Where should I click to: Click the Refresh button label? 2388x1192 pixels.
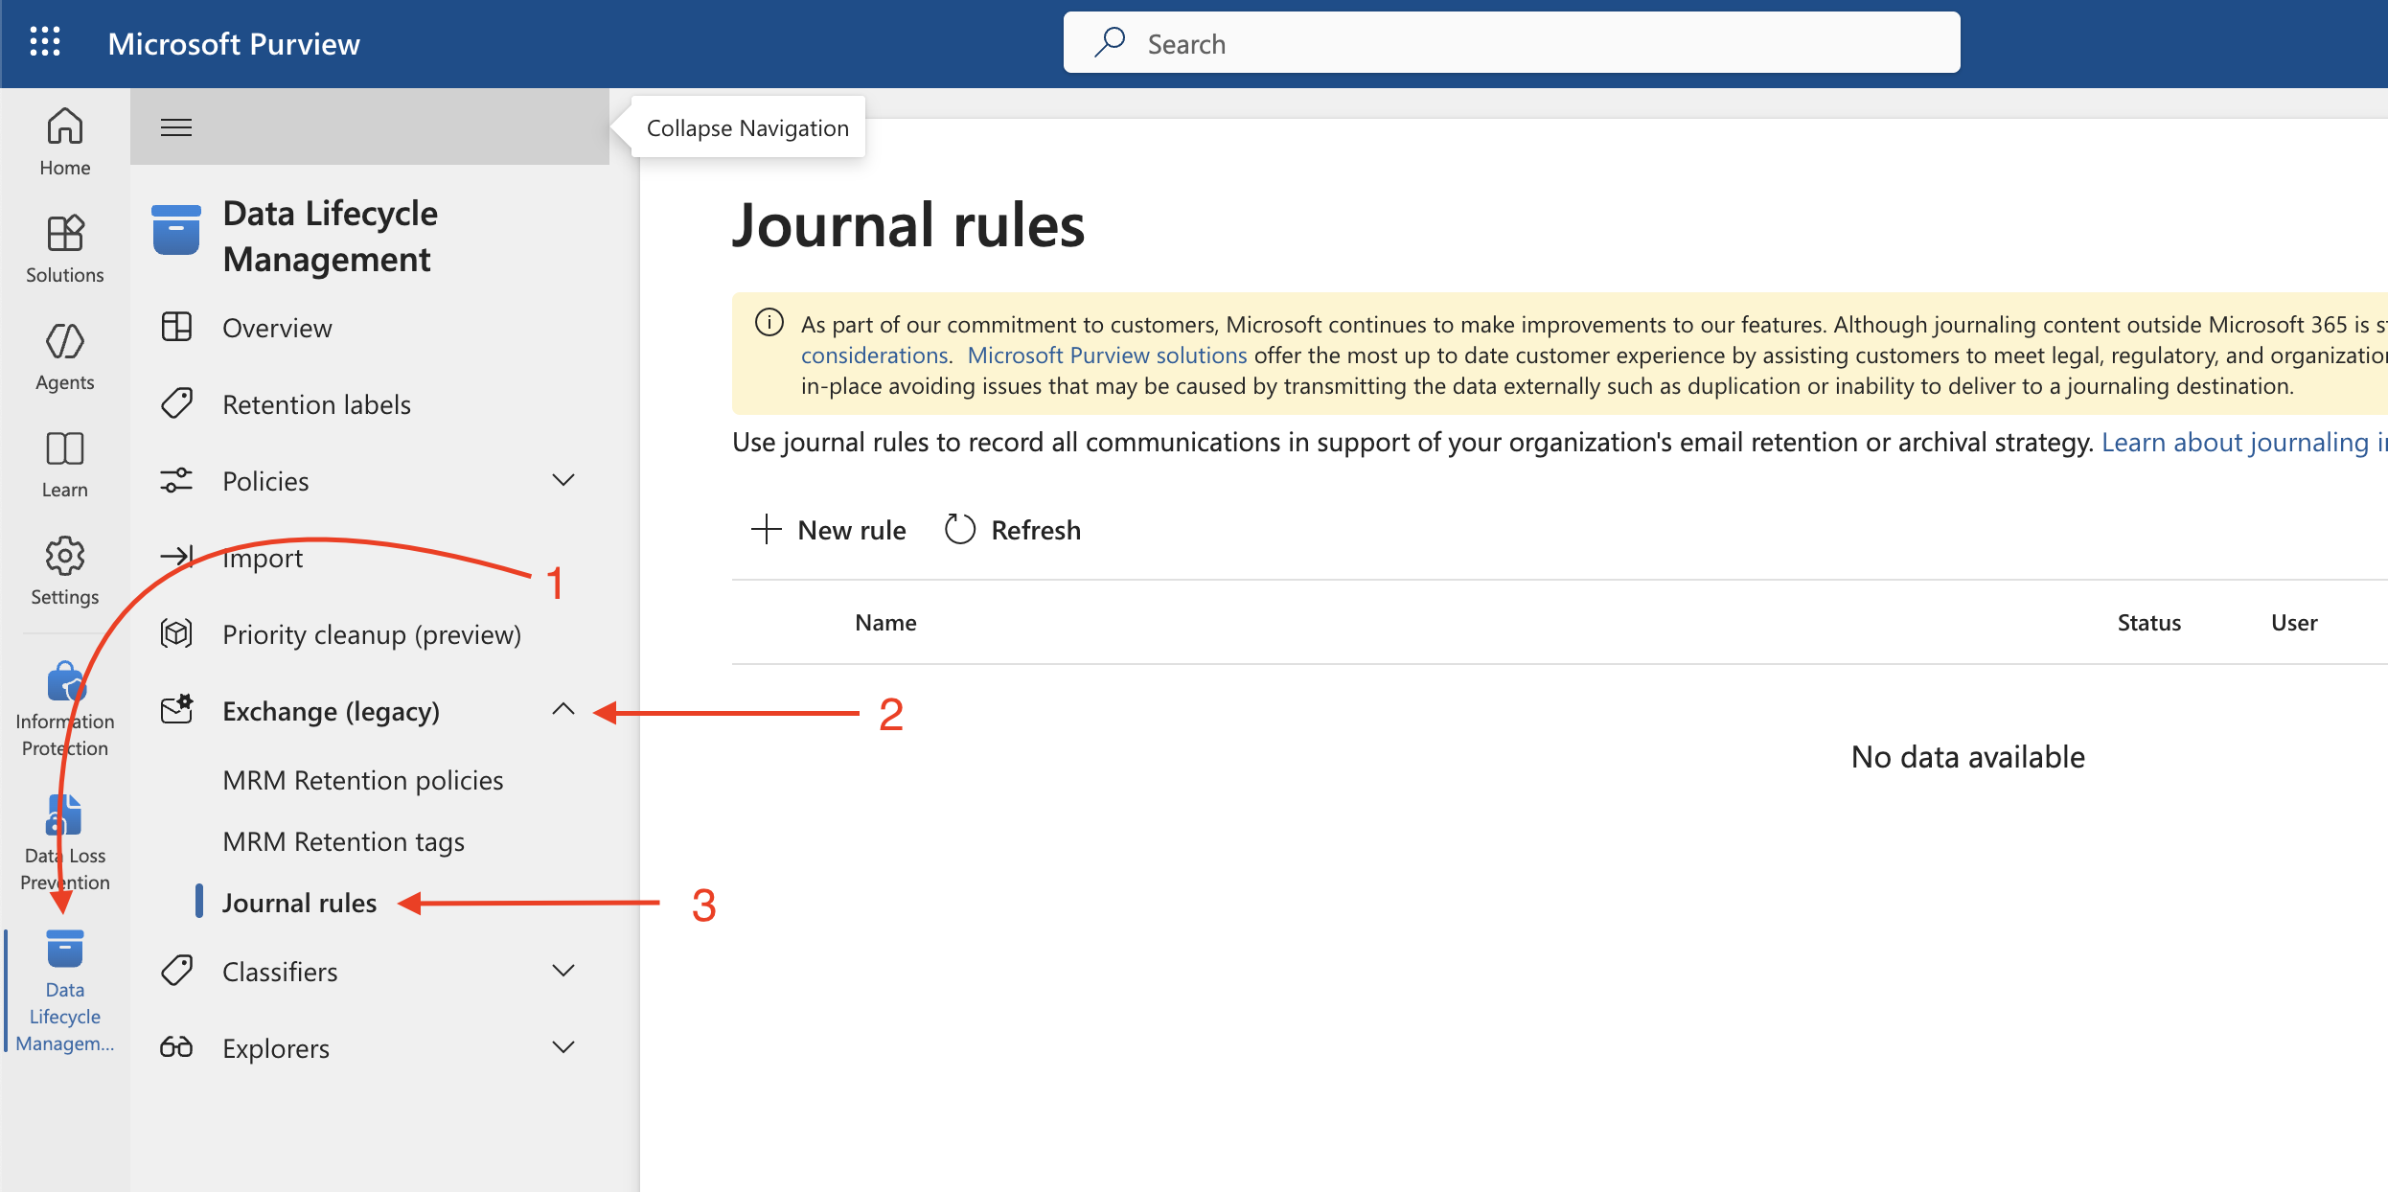[1036, 530]
